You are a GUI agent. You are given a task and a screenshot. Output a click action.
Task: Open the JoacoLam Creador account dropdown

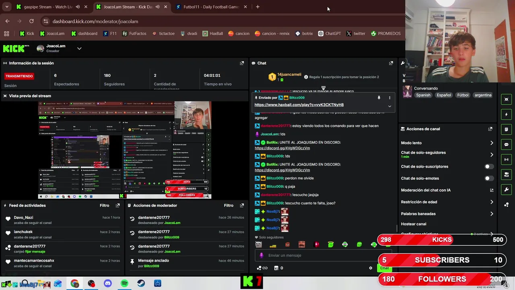(x=79, y=48)
